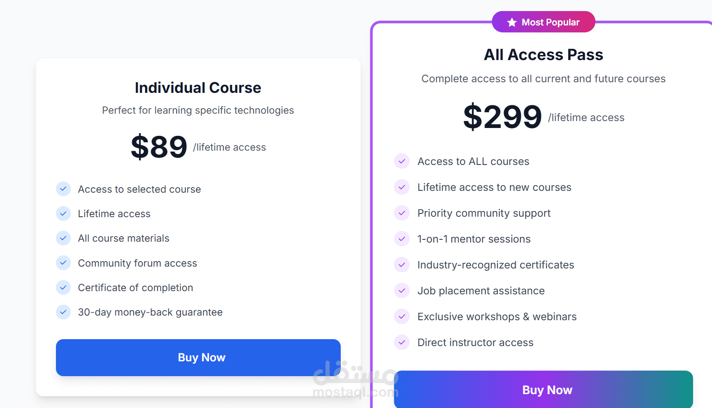Click checkmark icon next to Industry-recognized certificates
This screenshot has width=712, height=408.
pyautogui.click(x=402, y=265)
